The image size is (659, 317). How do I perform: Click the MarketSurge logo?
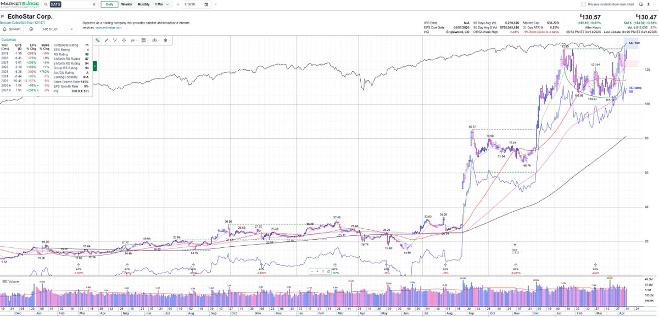point(19,5)
